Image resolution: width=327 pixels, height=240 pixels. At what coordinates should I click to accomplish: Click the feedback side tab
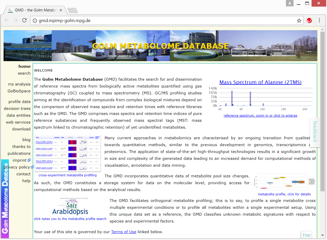[315, 132]
